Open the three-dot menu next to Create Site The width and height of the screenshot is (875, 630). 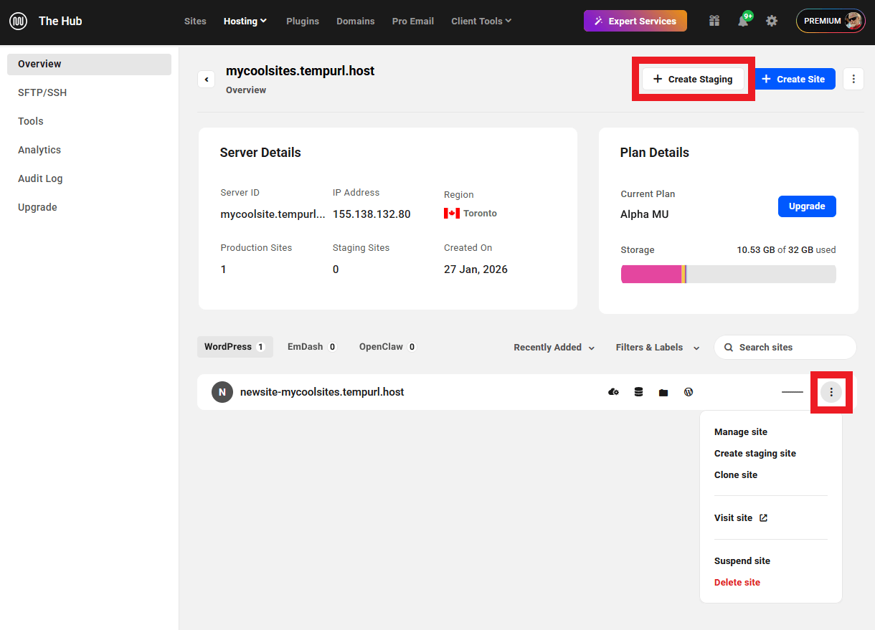853,79
